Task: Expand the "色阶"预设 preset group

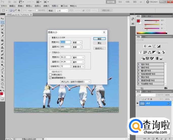Action: point(139,64)
